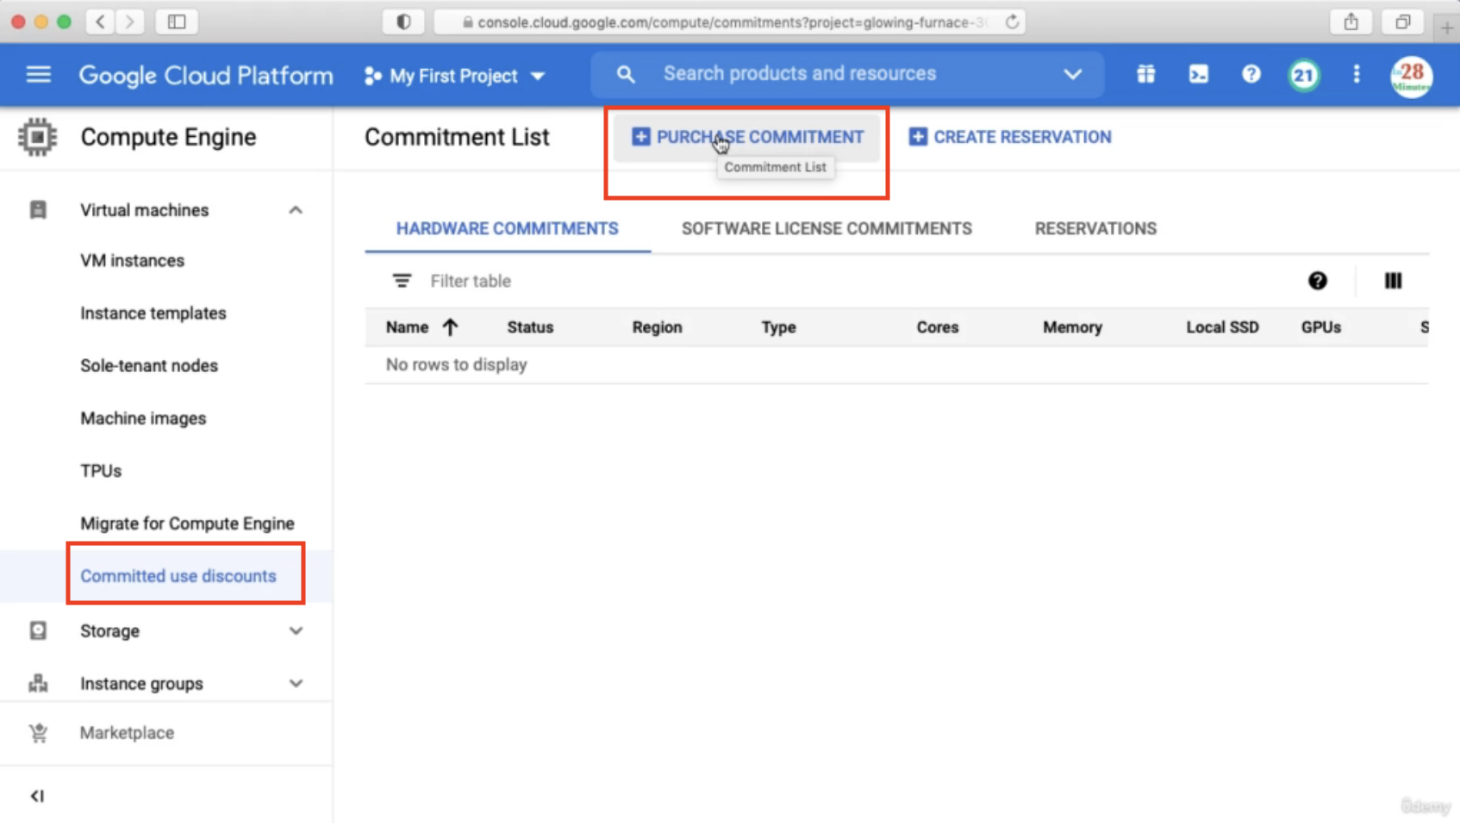Click the search magnifier icon
Screen dimensions: 1460x825
pos(626,75)
